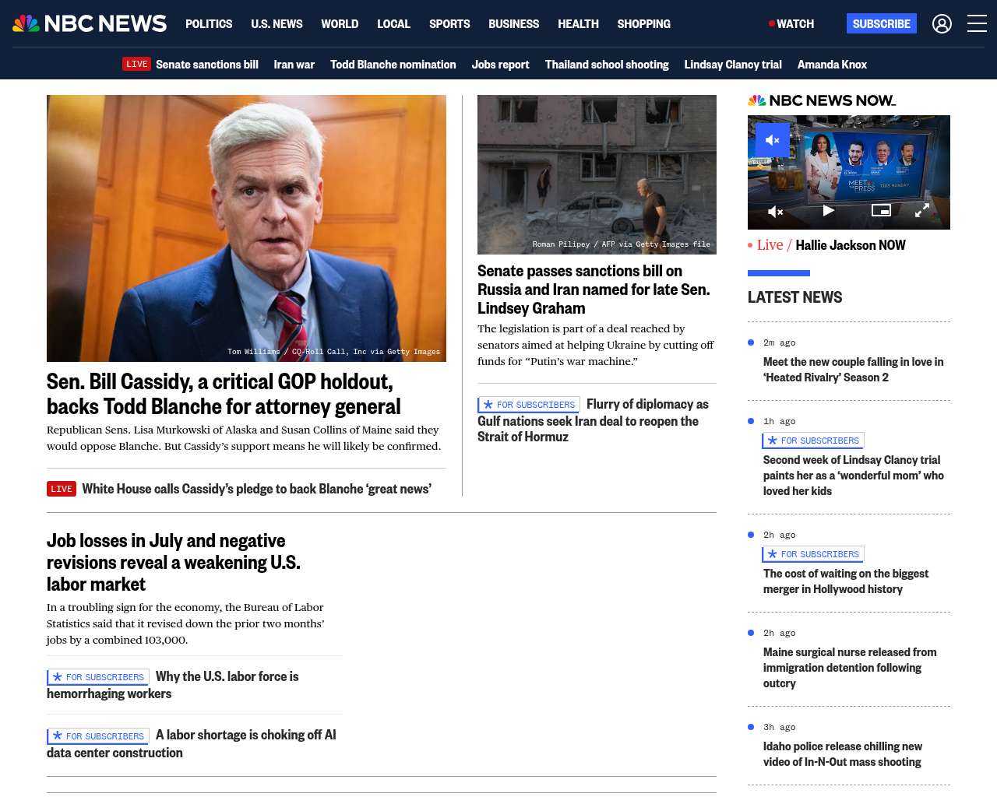
Task: Open the Shopping section
Action: pyautogui.click(x=643, y=24)
